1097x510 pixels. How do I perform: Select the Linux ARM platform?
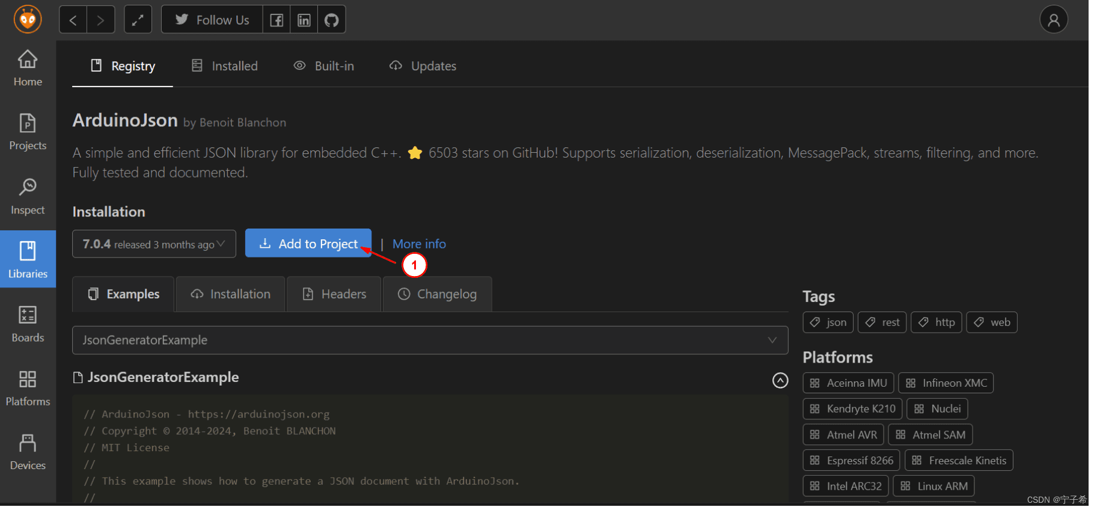coord(934,486)
